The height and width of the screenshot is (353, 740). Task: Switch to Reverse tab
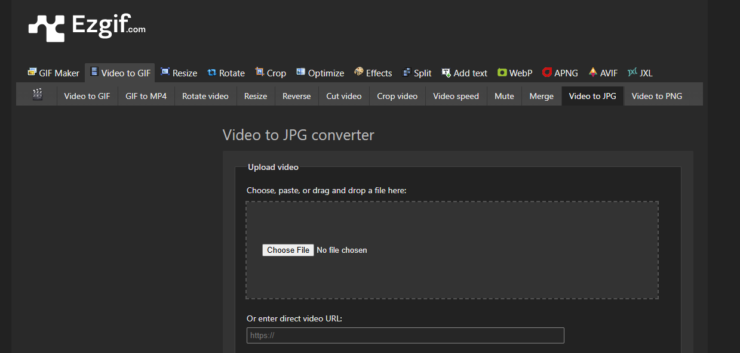(297, 96)
